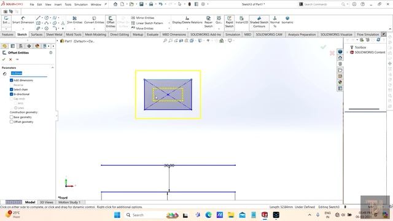
Task: Toggle Instant2D in the ribbon
Action: (241, 20)
